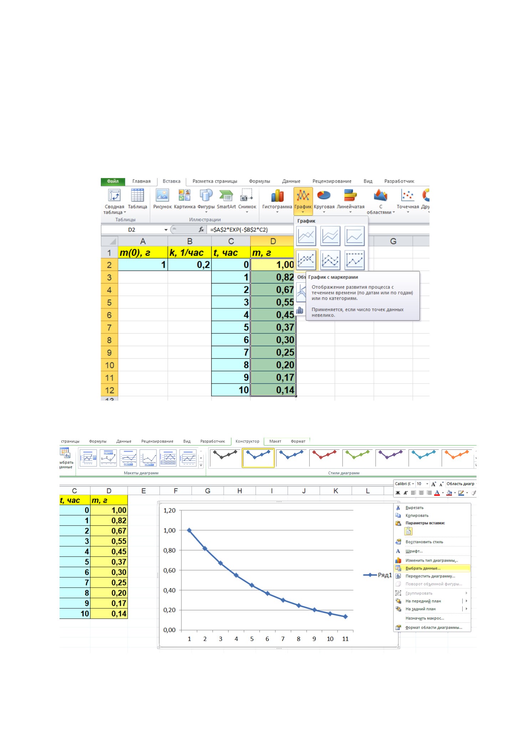Pick the График с маркерами chart thumbnail
The image size is (520, 735).
[306, 260]
